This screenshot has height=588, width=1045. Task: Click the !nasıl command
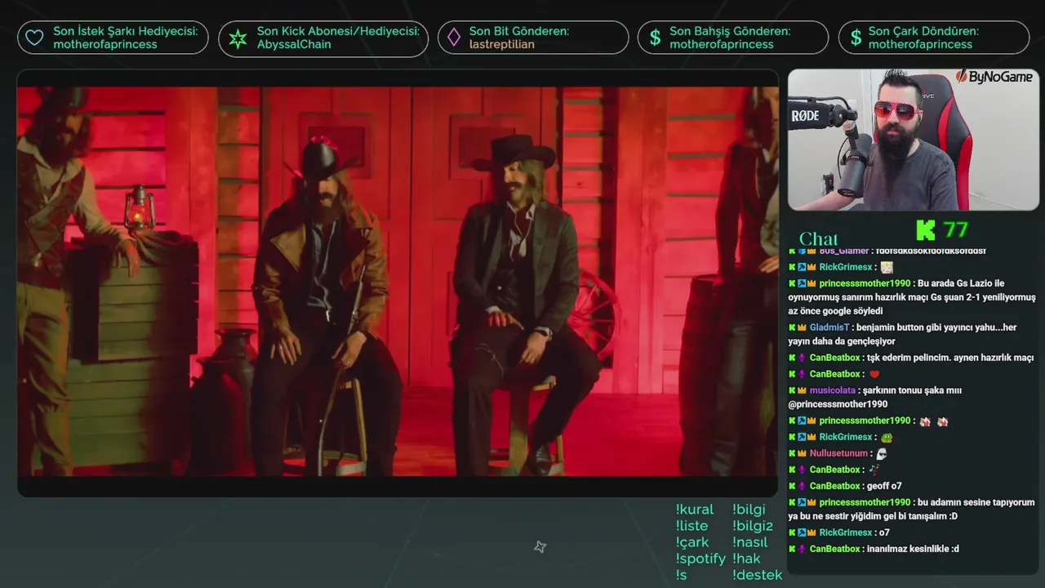click(x=750, y=542)
